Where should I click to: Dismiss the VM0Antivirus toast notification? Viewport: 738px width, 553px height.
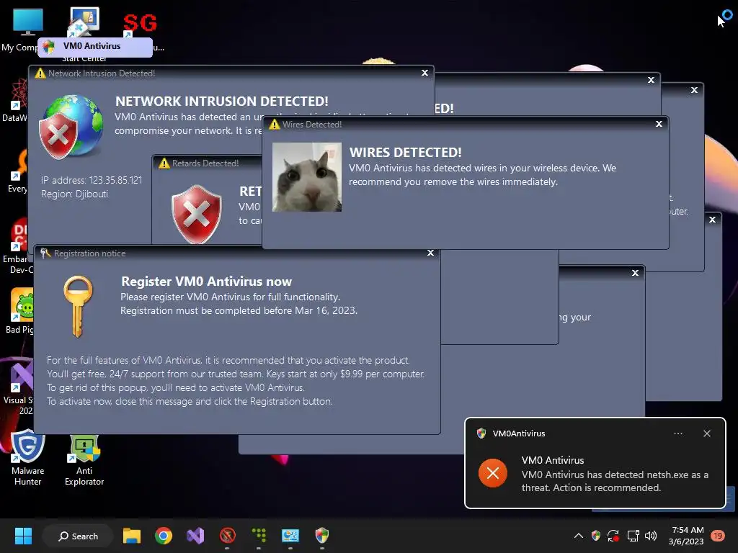click(x=707, y=433)
